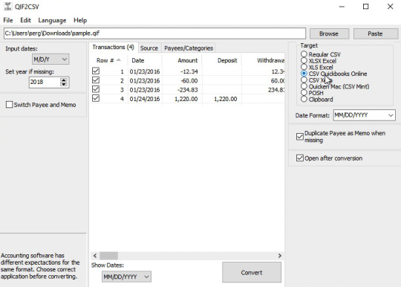Expand the Date Format dropdown

click(364, 115)
